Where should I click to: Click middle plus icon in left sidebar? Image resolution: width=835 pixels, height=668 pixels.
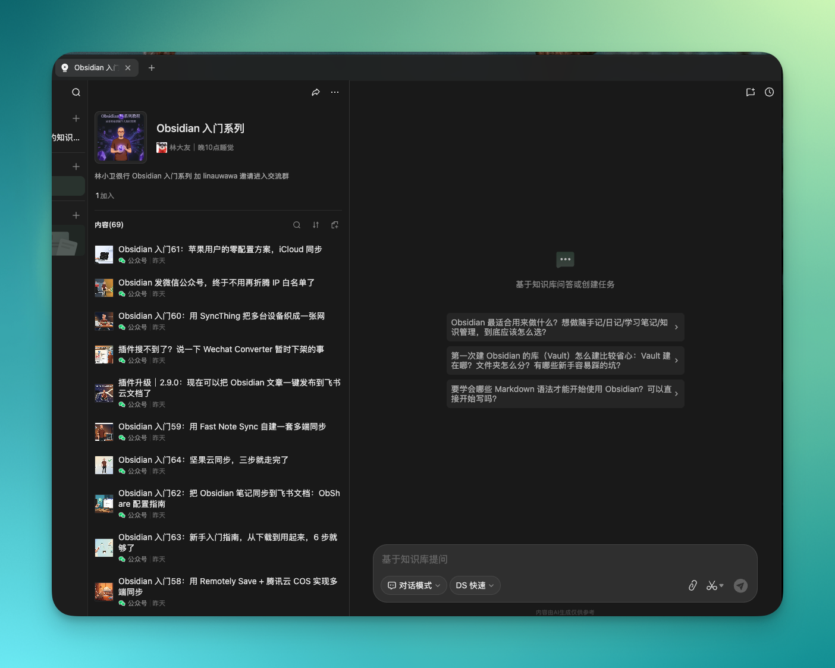[x=76, y=167]
